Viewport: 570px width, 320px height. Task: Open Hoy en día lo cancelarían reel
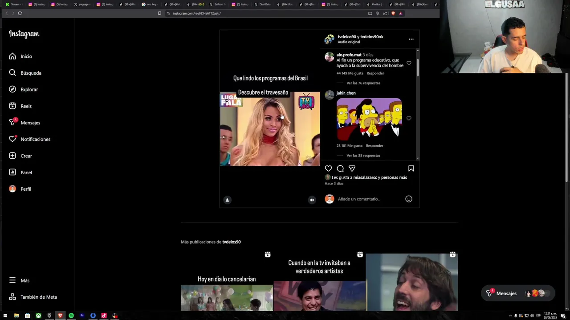tap(227, 282)
